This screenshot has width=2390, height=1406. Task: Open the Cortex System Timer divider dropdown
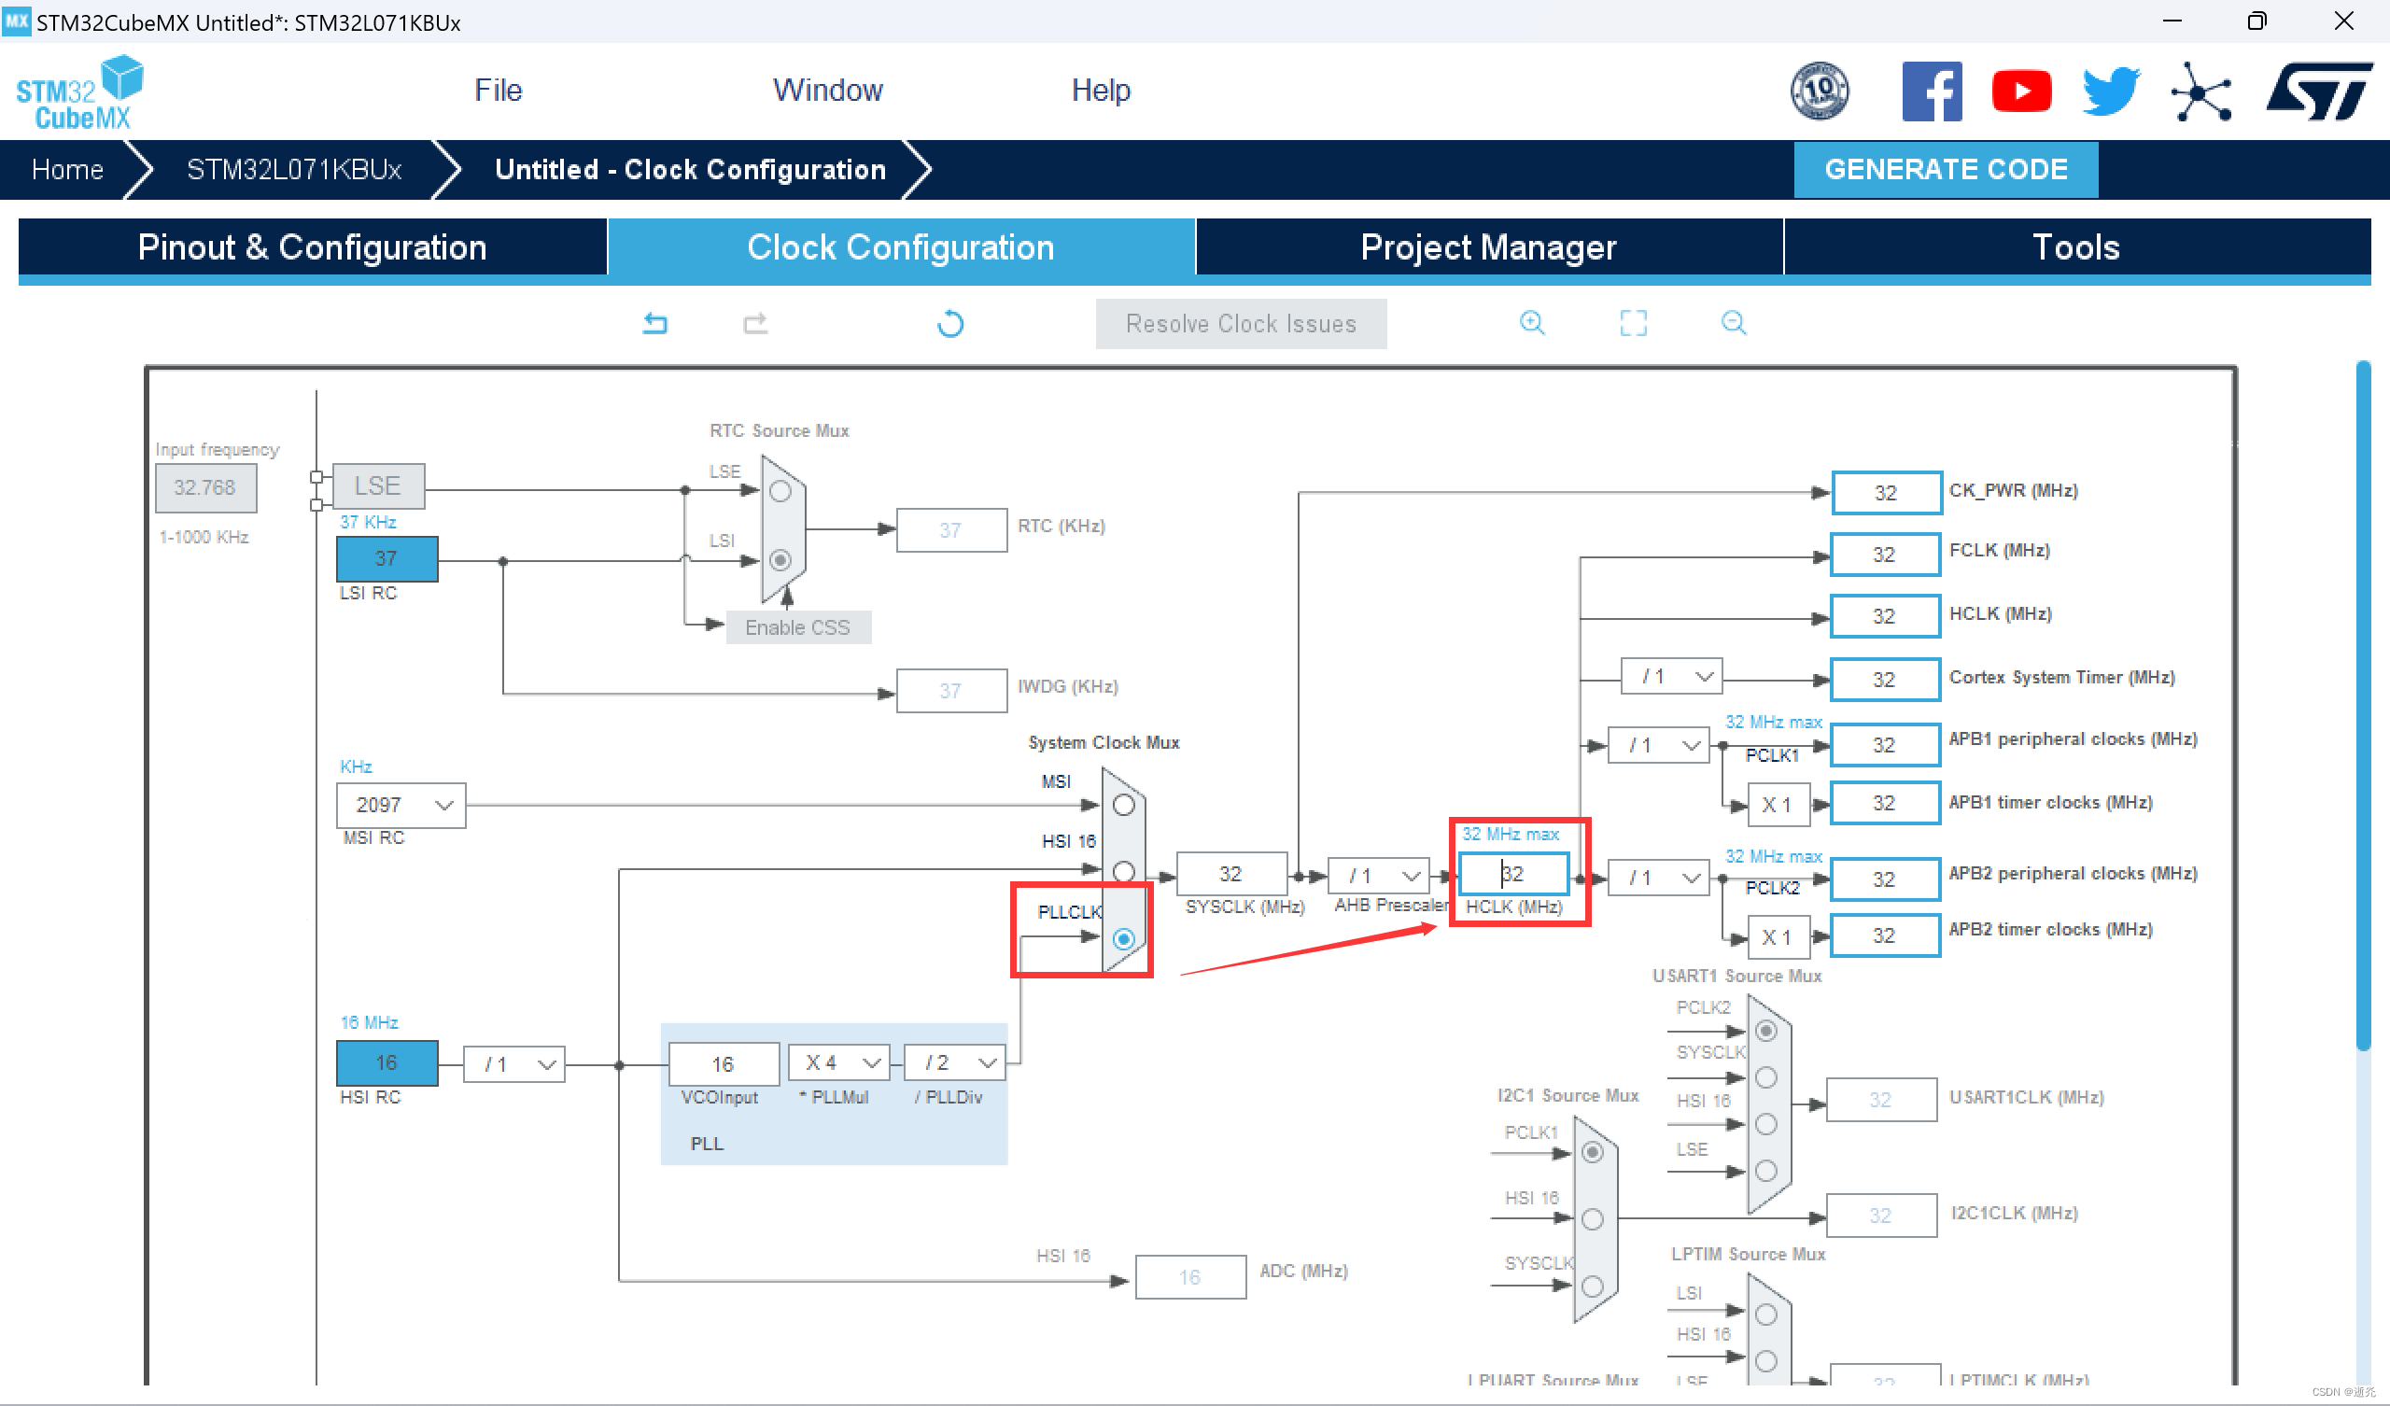(1672, 677)
